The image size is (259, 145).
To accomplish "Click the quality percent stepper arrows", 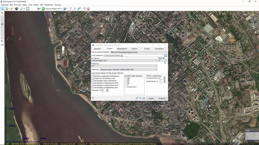I will click(x=107, y=90).
